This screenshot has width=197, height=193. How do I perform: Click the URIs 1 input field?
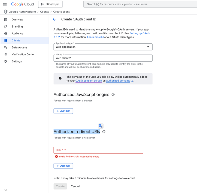coord(98,150)
